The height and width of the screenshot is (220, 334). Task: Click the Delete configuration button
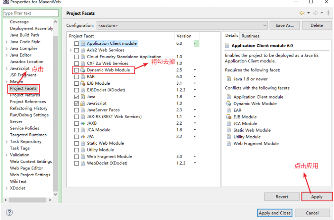317,25
